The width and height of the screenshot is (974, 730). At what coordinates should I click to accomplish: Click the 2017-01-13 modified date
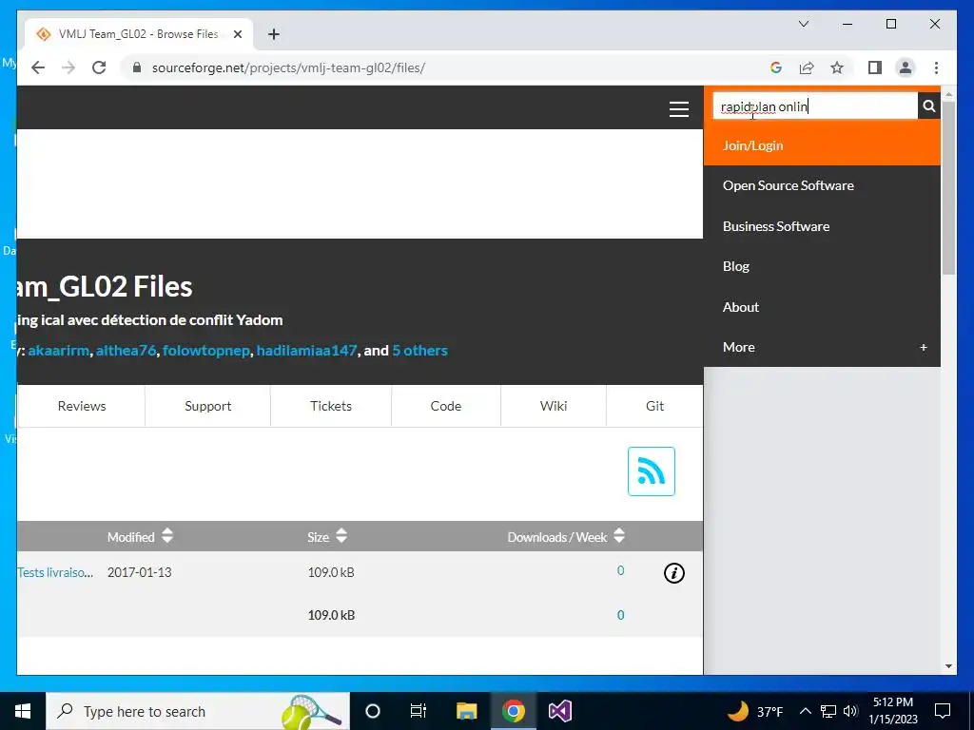(139, 572)
